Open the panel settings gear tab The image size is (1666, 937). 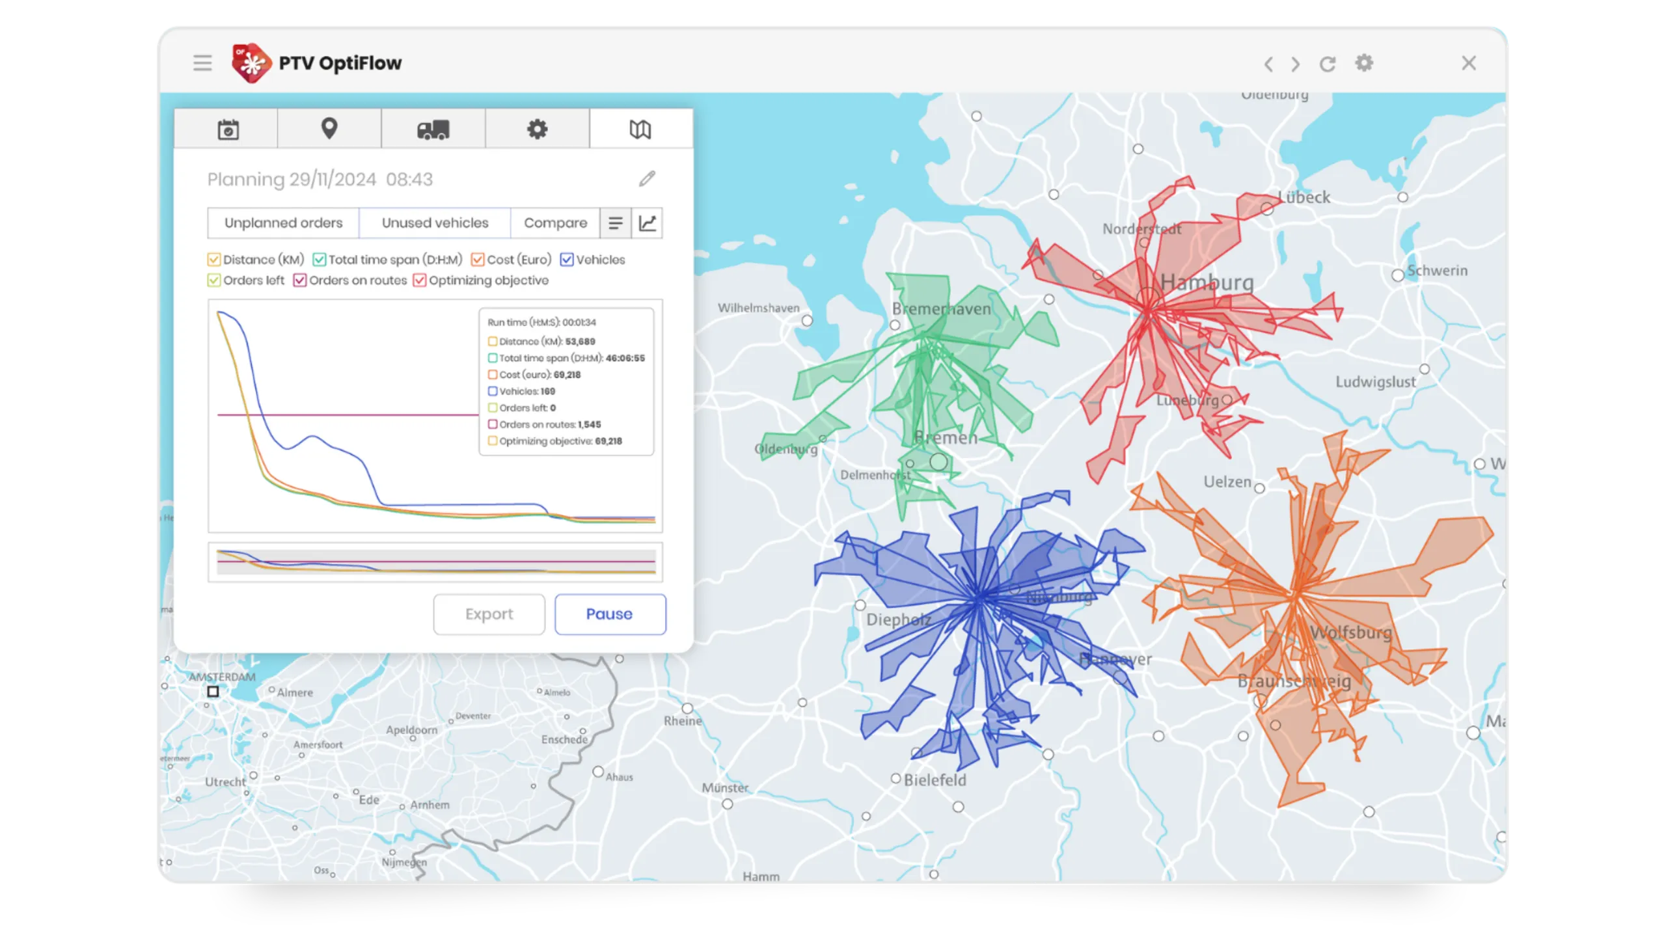pyautogui.click(x=537, y=129)
